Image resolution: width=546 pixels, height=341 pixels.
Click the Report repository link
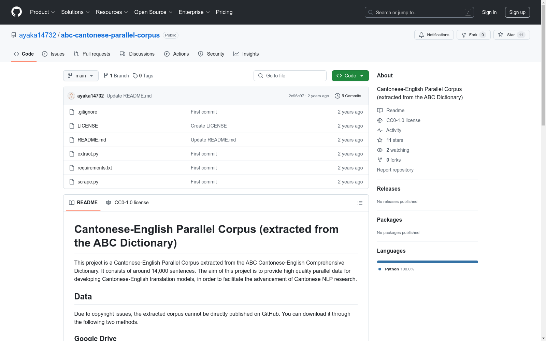pyautogui.click(x=395, y=170)
